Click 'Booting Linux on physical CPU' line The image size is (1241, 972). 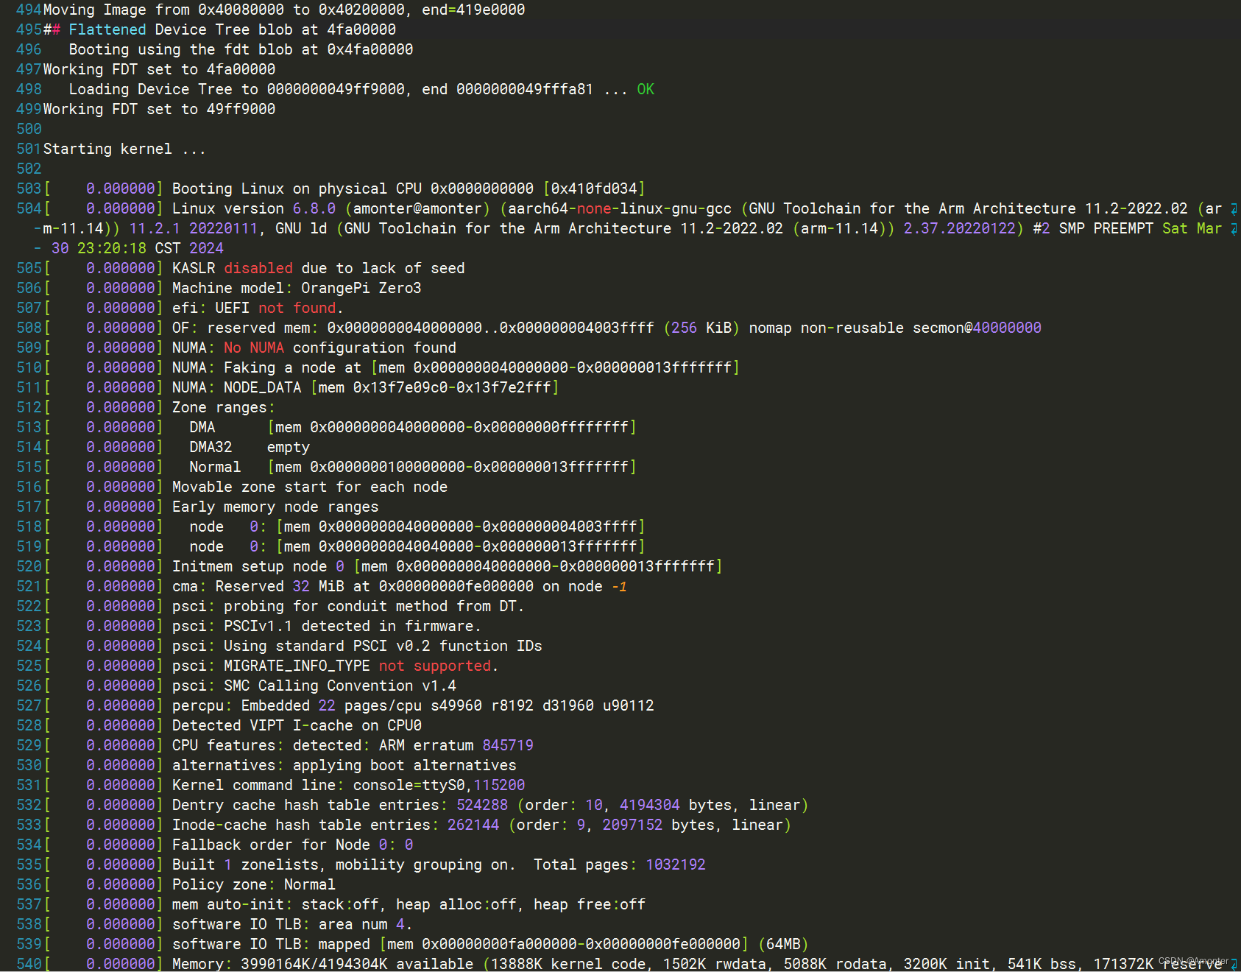(x=409, y=189)
